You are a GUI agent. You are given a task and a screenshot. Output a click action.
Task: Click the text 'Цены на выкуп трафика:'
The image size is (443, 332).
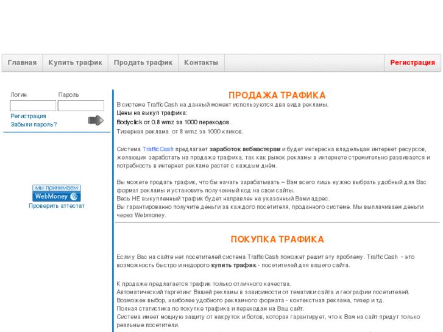tap(152, 113)
